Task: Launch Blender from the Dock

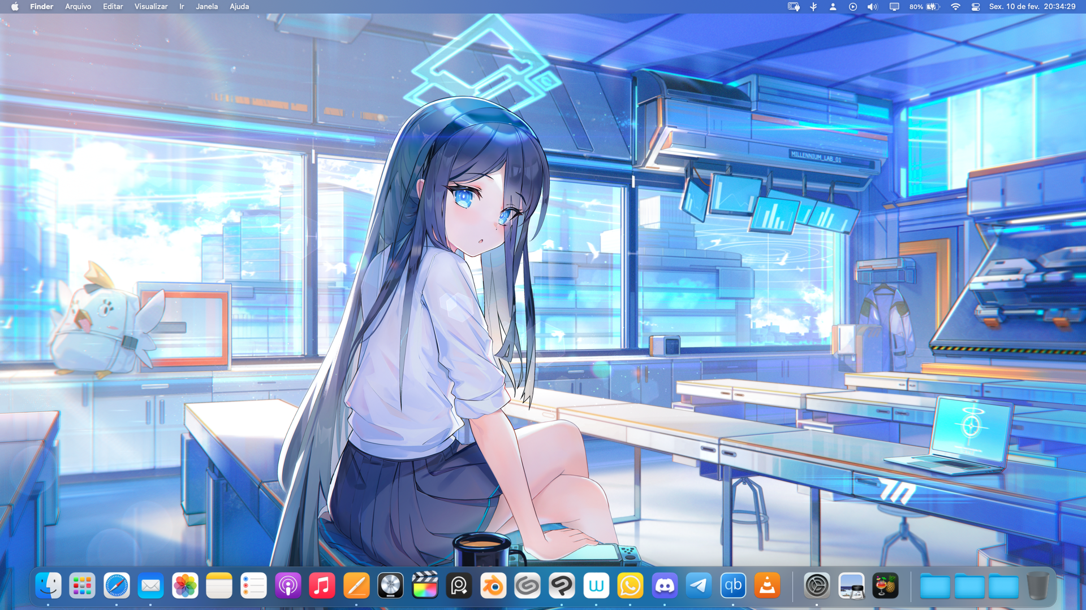Action: pos(493,586)
